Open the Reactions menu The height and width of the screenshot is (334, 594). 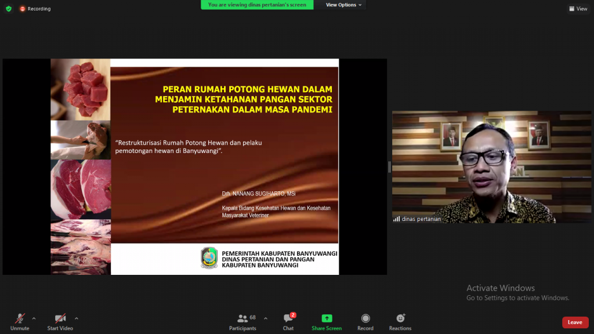(400, 322)
